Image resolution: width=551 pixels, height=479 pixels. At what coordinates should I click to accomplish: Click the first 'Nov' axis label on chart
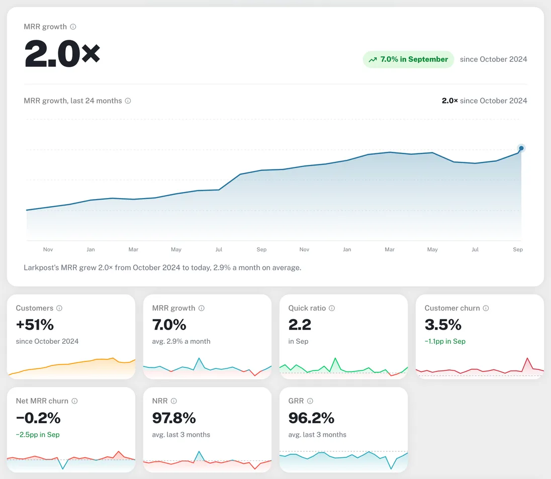(x=48, y=249)
